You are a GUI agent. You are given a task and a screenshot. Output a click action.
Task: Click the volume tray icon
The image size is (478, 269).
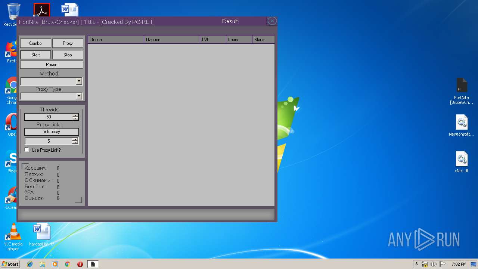[434, 264]
